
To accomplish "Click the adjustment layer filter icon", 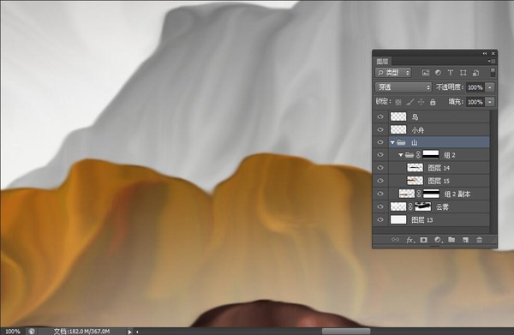I will tap(438, 73).
